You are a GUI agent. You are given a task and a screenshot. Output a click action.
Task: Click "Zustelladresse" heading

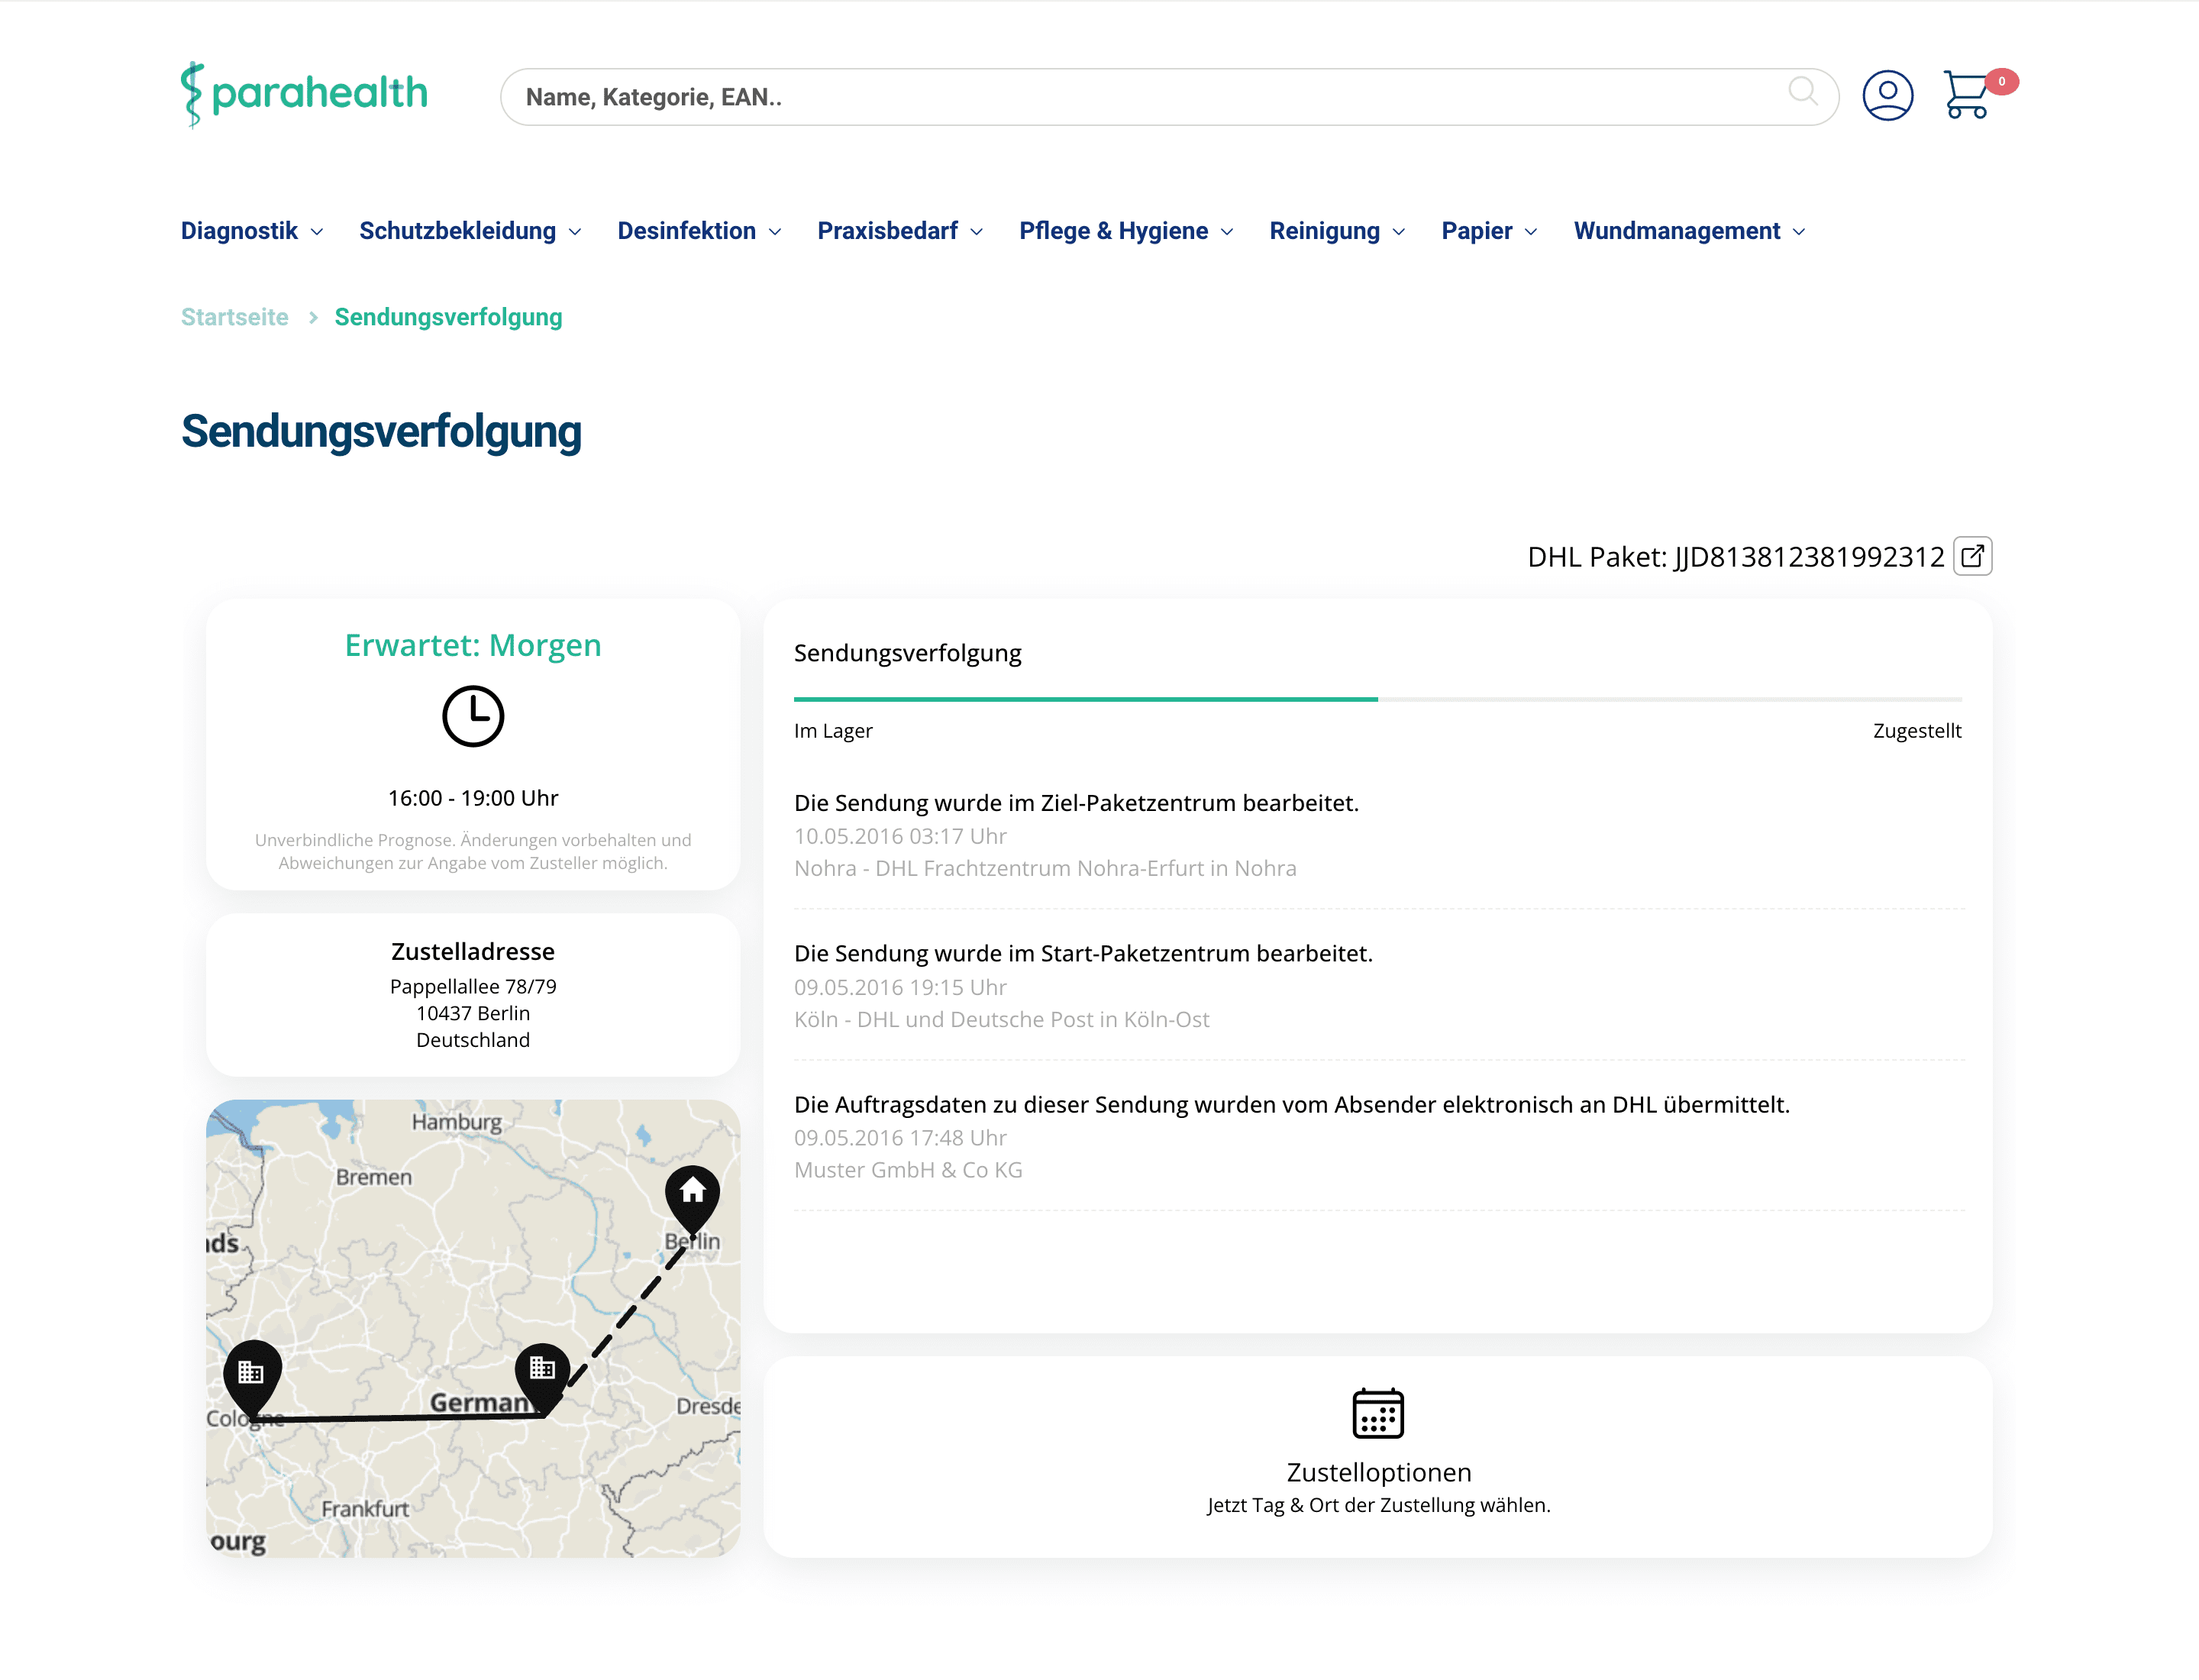[473, 951]
